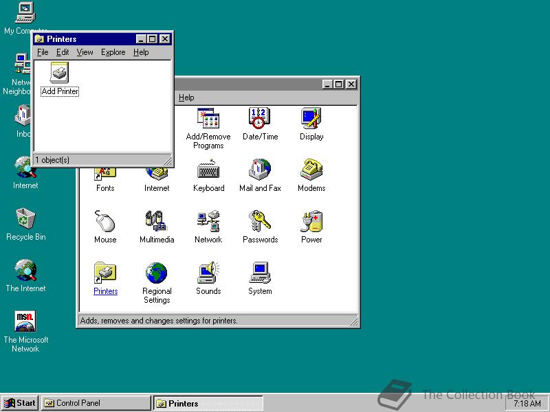
Task: Select the Network Neighborhood desktop icon
Action: tap(23, 63)
